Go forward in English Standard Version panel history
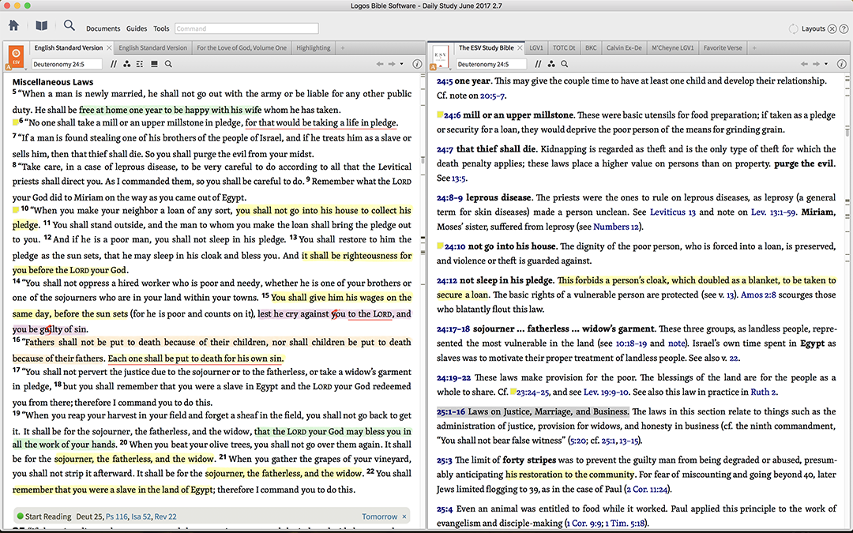Image resolution: width=853 pixels, height=533 pixels. pyautogui.click(x=391, y=64)
